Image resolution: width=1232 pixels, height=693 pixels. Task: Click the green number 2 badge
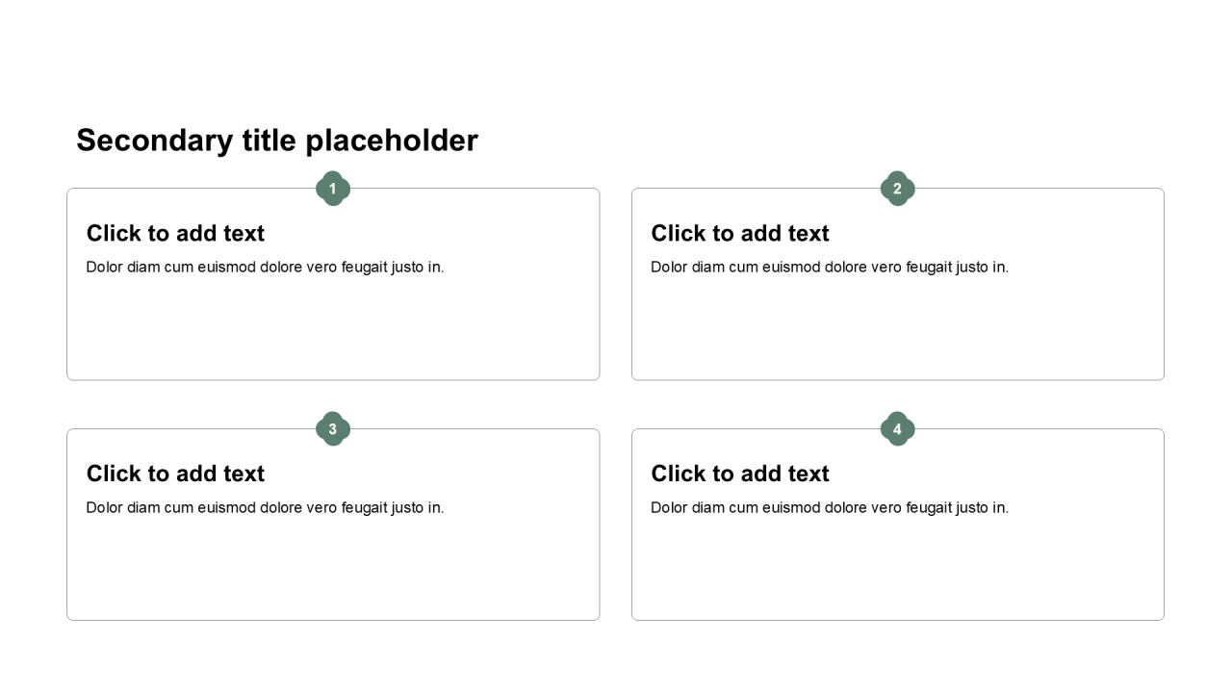point(897,189)
